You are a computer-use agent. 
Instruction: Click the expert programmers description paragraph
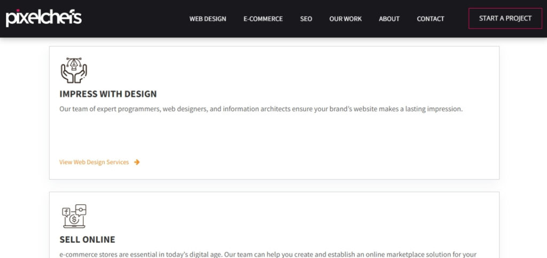[261, 109]
